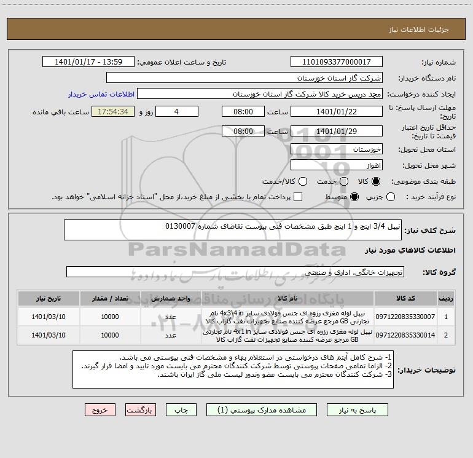Click the ردیف column header
The height and width of the screenshot is (458, 473).
pos(446,298)
